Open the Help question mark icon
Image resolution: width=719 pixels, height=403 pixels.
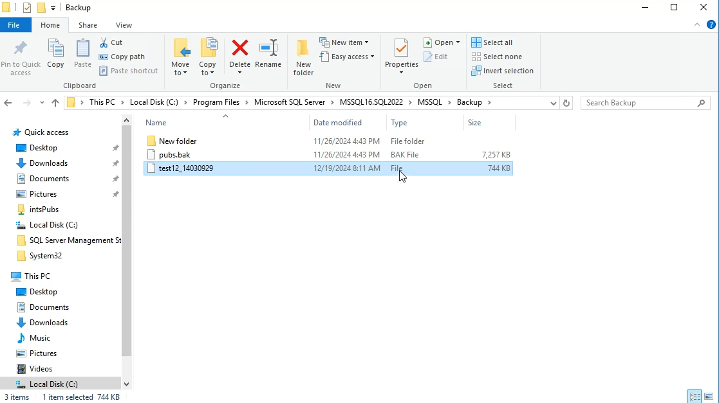(711, 24)
